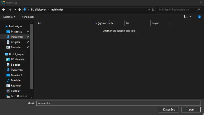Screen dimensions: 204x115
Task: Expand the address bar history dropdown
Action: [149, 10]
